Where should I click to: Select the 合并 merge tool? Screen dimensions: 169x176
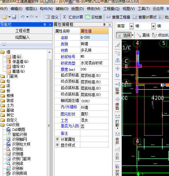pos(118,138)
